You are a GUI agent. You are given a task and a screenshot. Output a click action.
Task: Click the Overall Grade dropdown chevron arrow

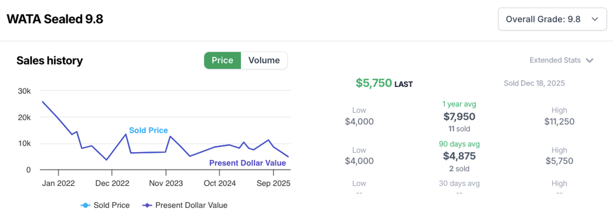(x=595, y=19)
